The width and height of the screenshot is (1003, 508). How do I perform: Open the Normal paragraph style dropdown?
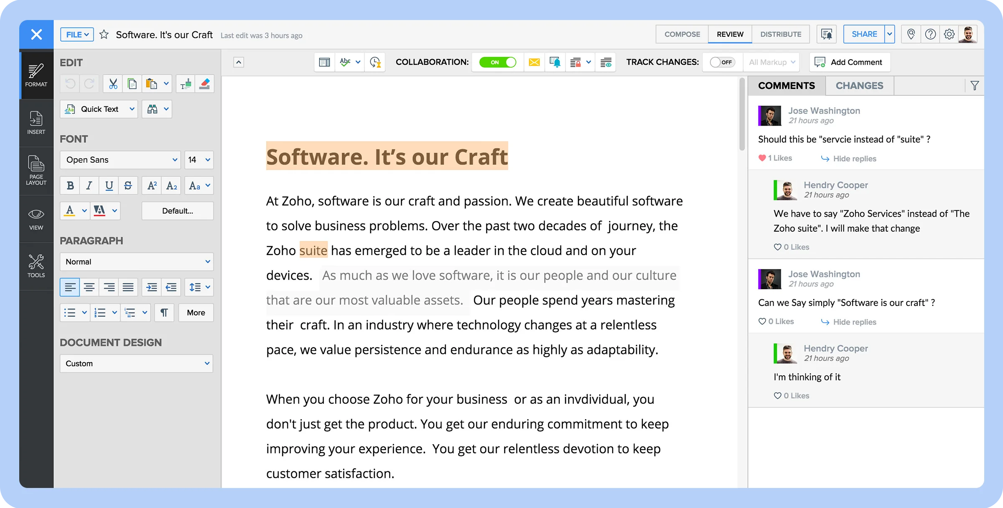[x=137, y=262]
